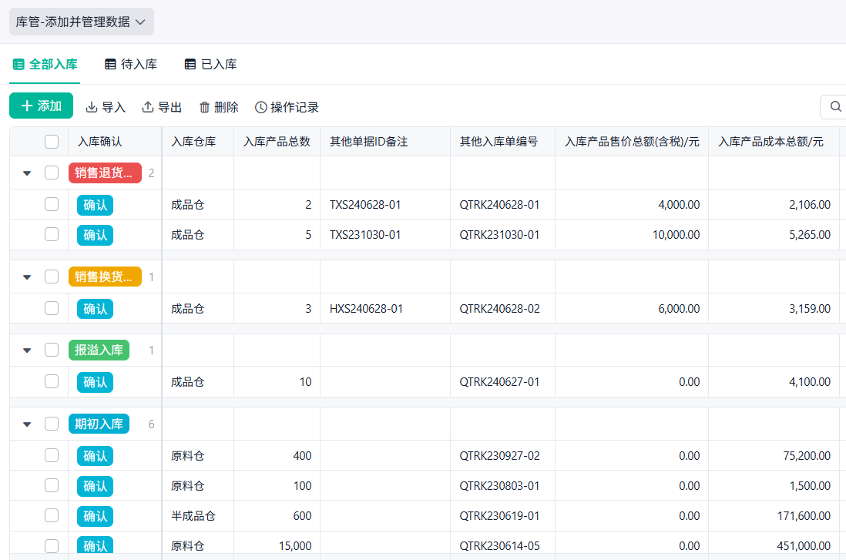Open 操作记录 history log

point(287,107)
